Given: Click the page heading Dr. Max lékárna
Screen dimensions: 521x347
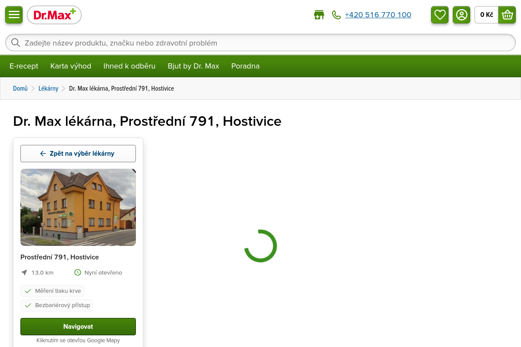Looking at the screenshot, I should (x=147, y=121).
